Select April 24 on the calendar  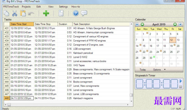tap(159, 52)
